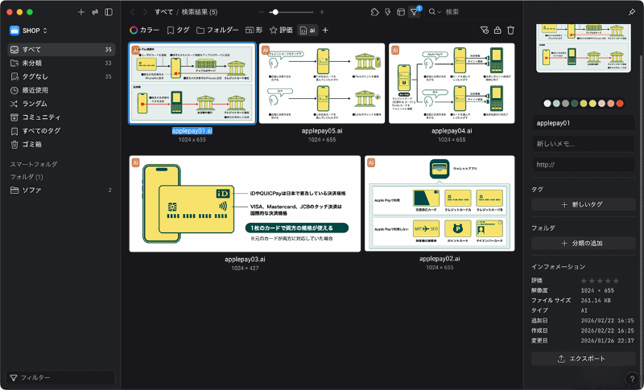Image resolution: width=644 pixels, height=390 pixels.
Task: Add another filter with plus icon
Action: click(x=325, y=30)
